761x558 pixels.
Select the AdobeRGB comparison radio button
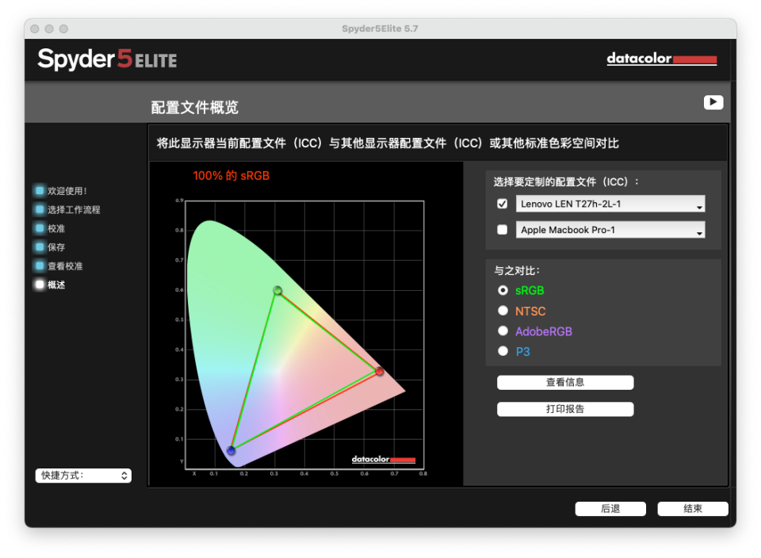click(x=503, y=331)
